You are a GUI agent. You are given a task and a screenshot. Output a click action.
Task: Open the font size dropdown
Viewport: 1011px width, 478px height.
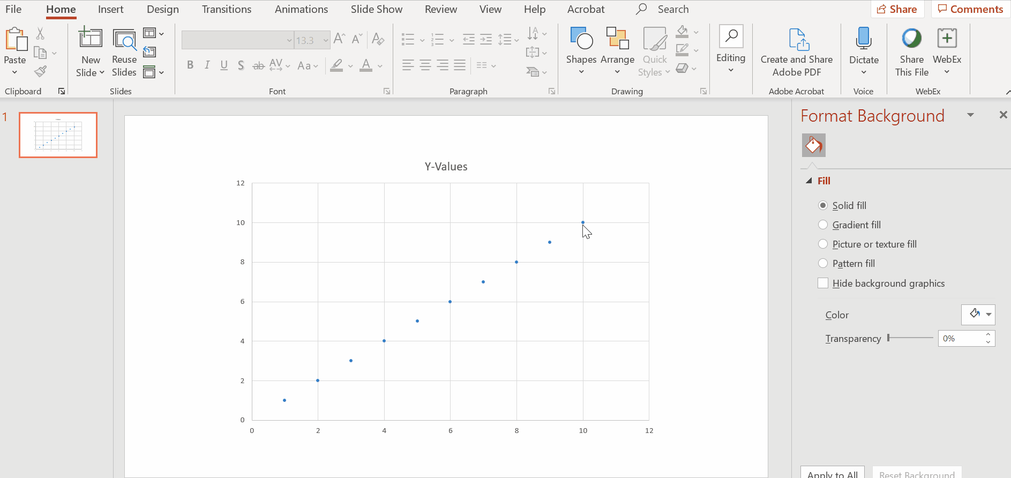(x=325, y=40)
